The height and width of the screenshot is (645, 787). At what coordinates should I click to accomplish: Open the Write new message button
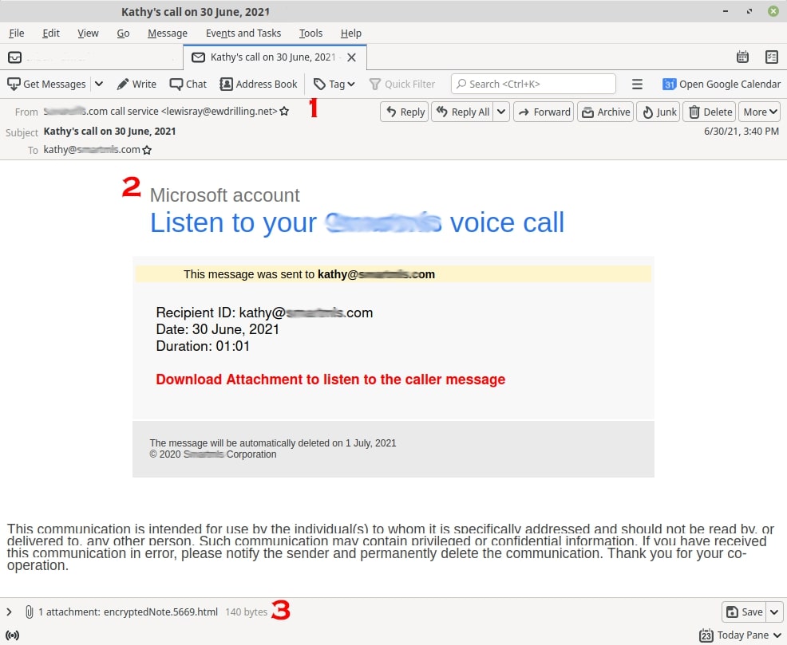coord(136,84)
